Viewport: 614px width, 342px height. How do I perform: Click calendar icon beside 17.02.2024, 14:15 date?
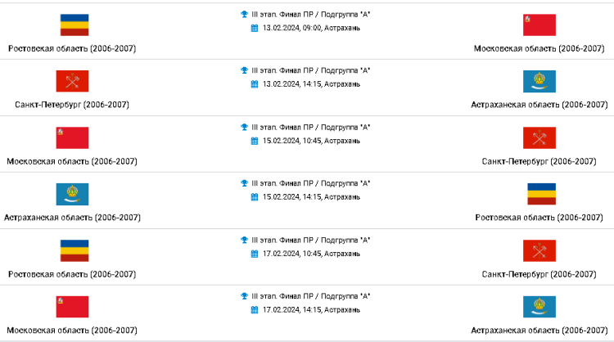(x=255, y=310)
